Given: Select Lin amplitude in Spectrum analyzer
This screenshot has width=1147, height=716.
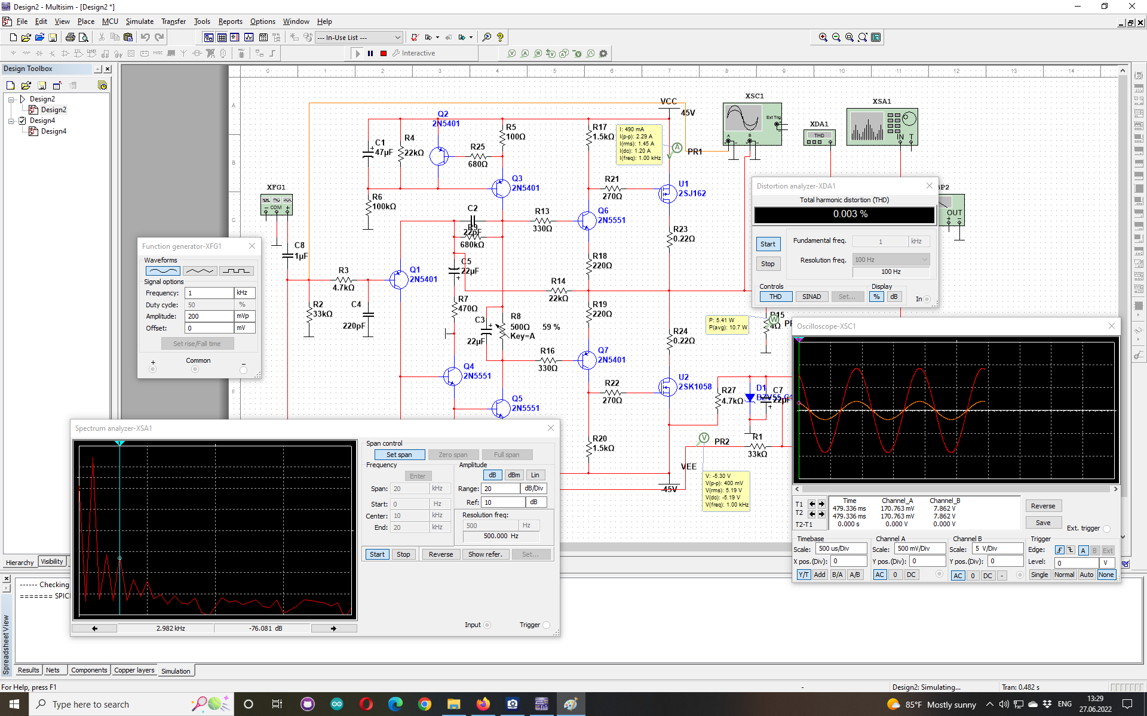Looking at the screenshot, I should (535, 475).
